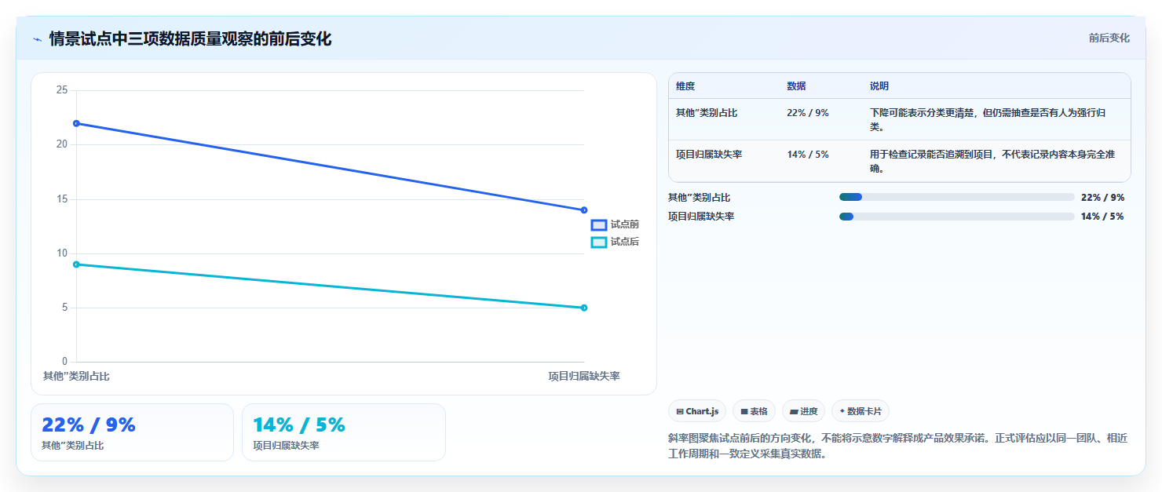Viewport: 1162px width, 492px height.
Task: Select the 数据卡片 chip
Action: pyautogui.click(x=861, y=411)
